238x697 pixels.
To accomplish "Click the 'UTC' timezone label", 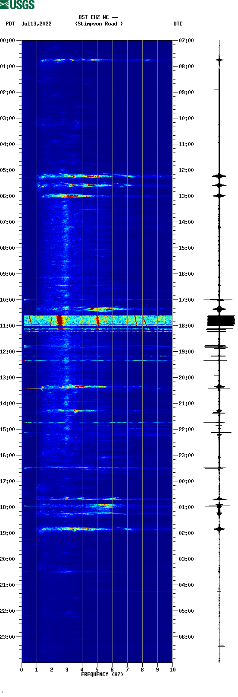I will [x=178, y=24].
